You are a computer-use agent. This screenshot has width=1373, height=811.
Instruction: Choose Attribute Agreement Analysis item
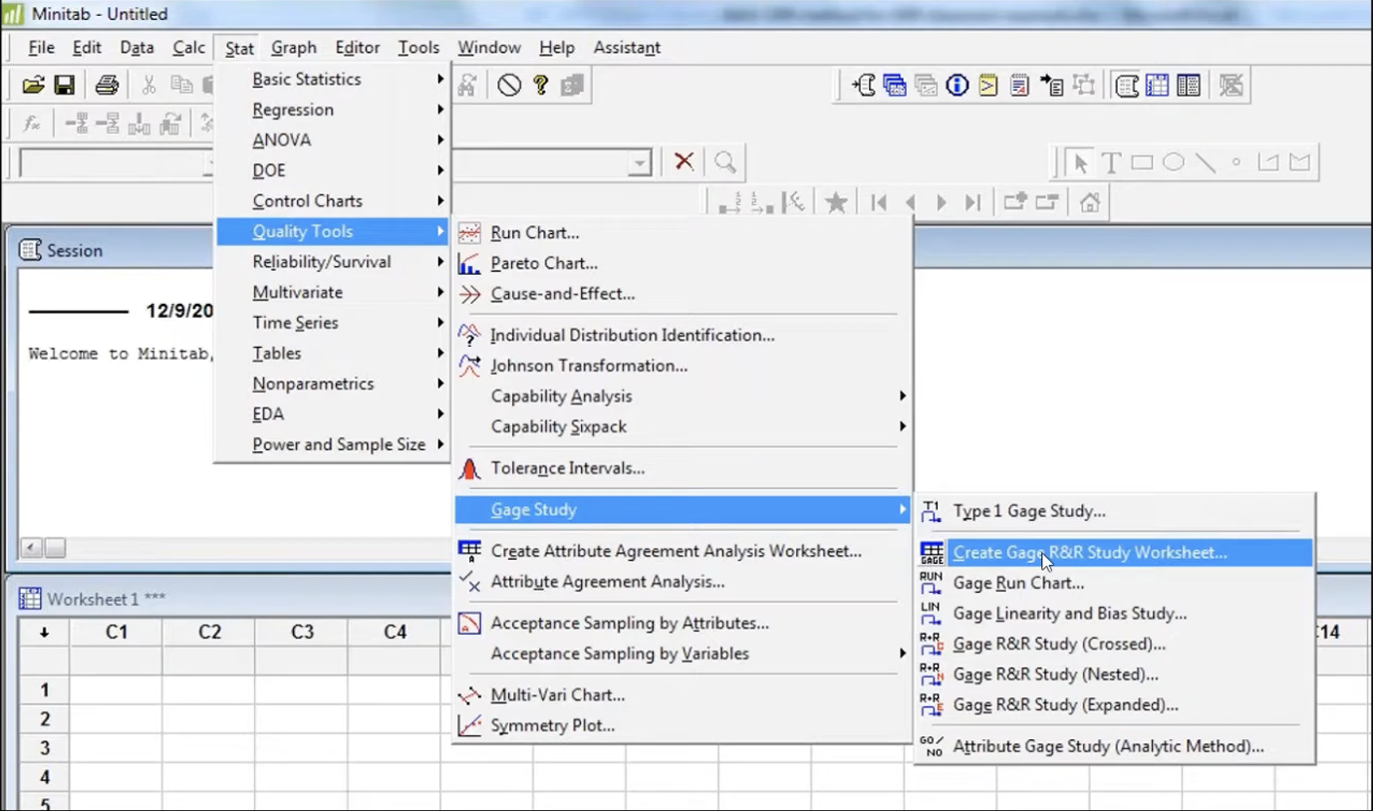pos(684,582)
